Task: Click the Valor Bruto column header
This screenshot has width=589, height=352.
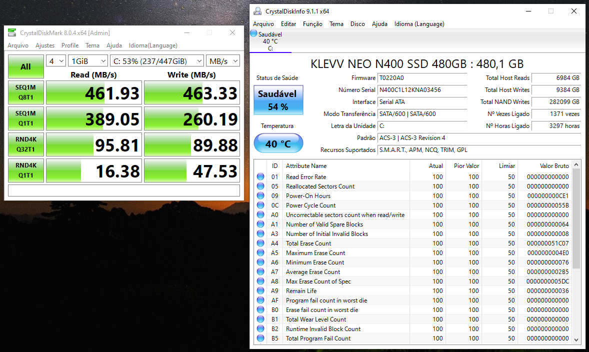Action: [x=544, y=165]
